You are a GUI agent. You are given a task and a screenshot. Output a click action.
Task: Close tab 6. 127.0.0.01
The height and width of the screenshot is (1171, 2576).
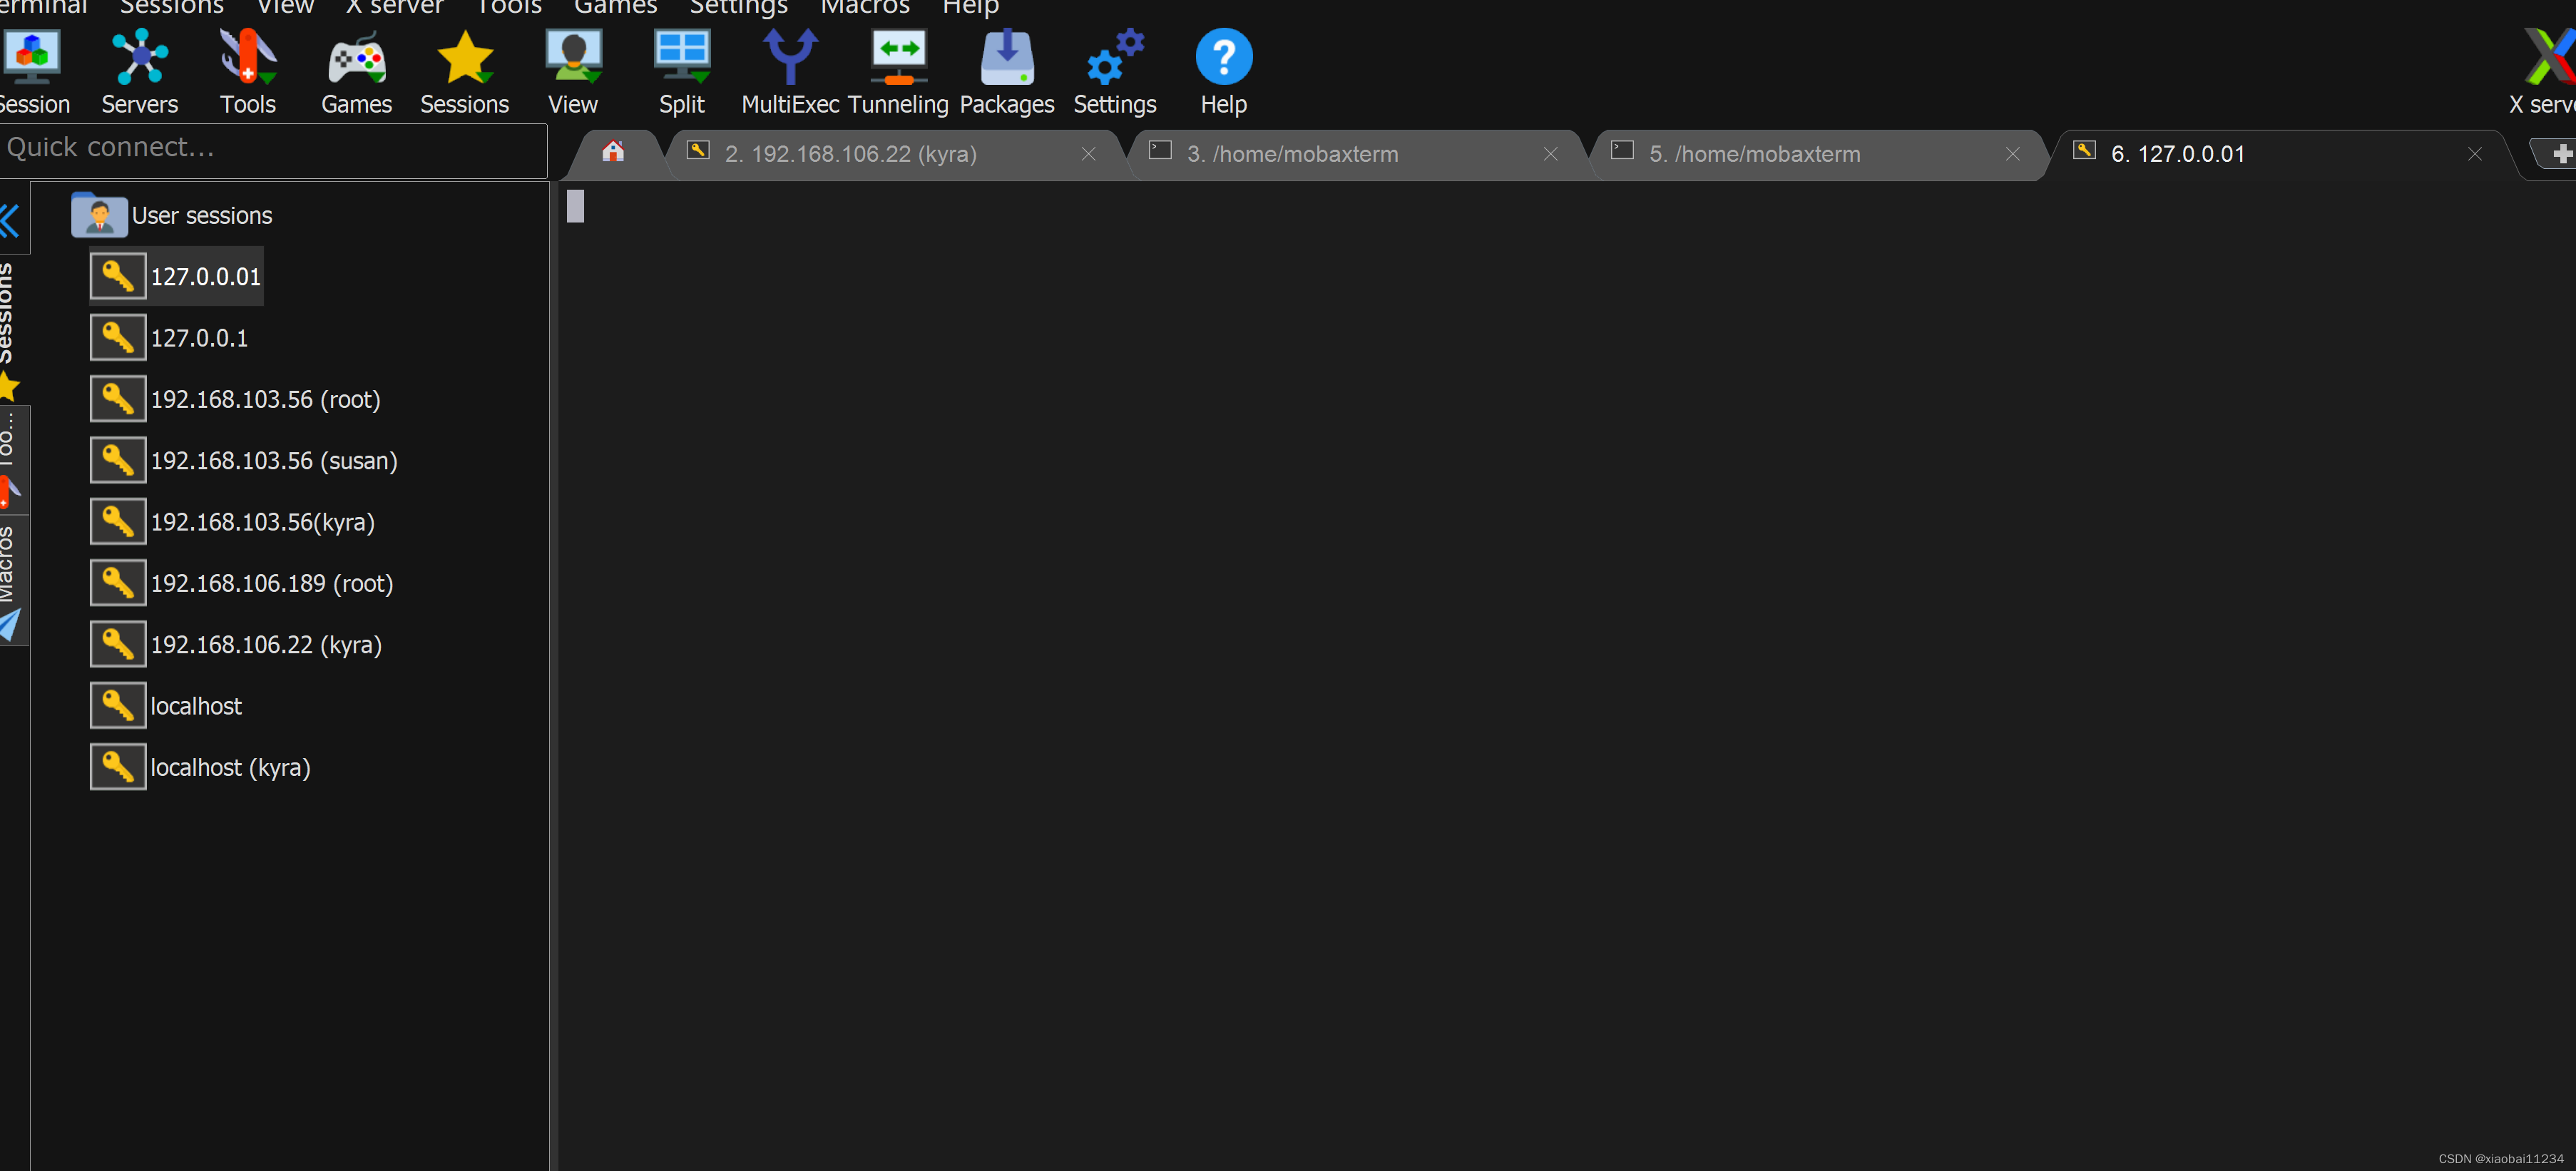tap(2474, 154)
